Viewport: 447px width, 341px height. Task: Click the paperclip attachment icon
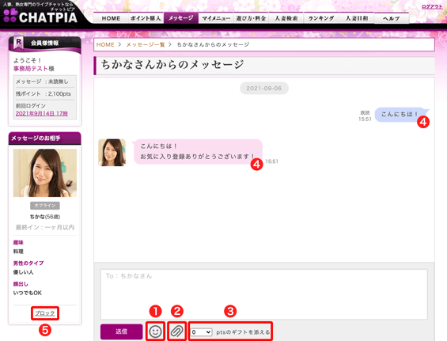tap(176, 332)
